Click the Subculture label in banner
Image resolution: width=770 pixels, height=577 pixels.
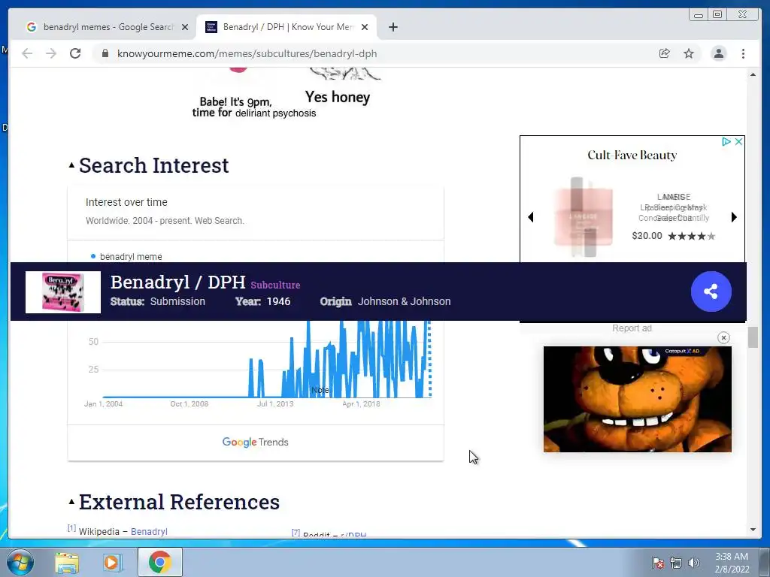(275, 285)
